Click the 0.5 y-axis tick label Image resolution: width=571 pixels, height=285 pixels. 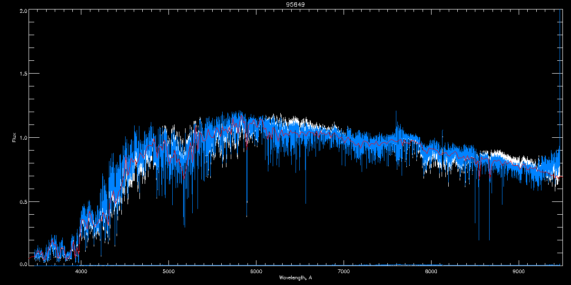pyautogui.click(x=23, y=201)
